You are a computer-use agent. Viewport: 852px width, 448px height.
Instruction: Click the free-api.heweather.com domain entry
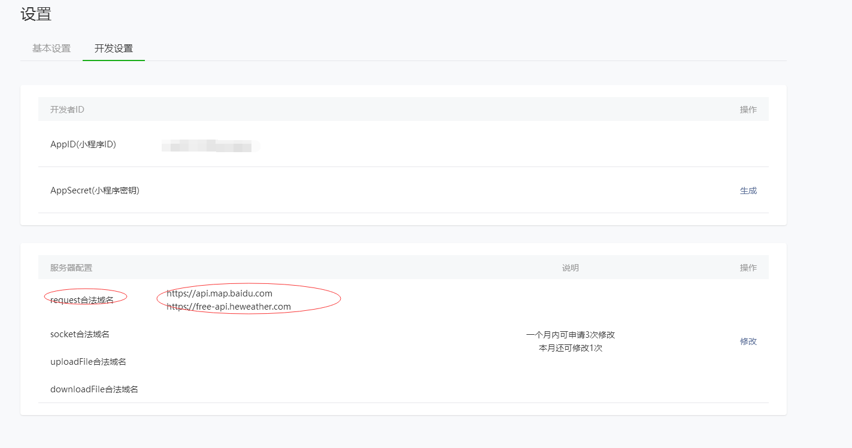pyautogui.click(x=229, y=307)
